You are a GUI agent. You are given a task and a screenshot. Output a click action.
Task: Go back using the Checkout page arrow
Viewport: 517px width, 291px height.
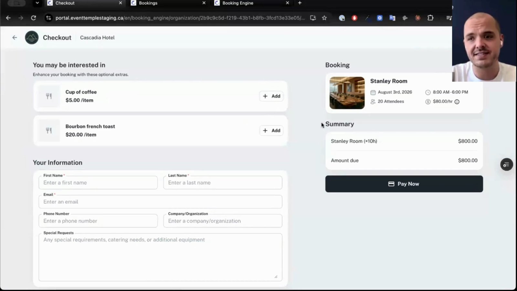tap(15, 38)
